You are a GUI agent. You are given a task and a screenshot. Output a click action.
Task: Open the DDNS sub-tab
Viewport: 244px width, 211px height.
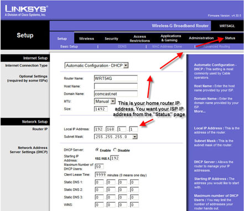(x=122, y=47)
